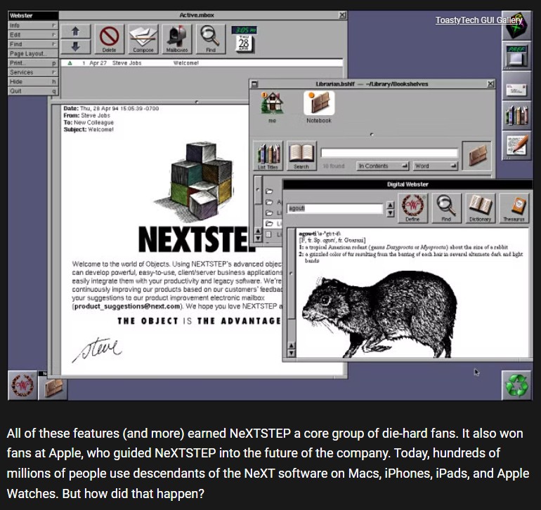Open the Services submenu
The width and height of the screenshot is (541, 510).
[x=33, y=72]
